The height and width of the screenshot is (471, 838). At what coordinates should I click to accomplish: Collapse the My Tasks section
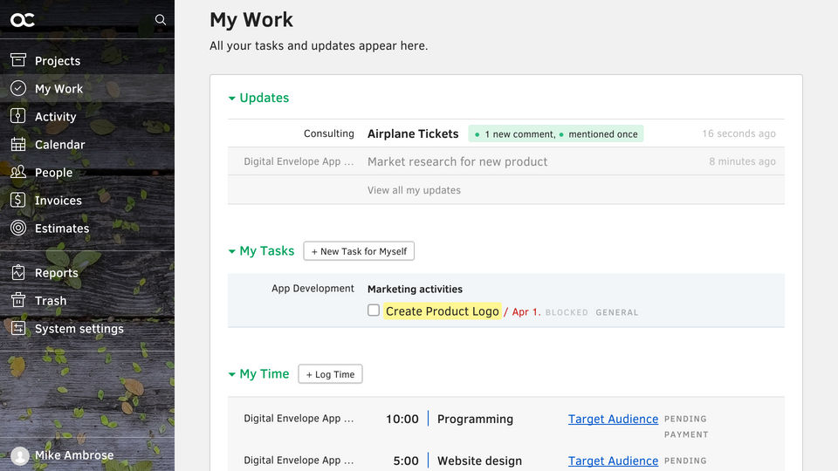click(232, 251)
